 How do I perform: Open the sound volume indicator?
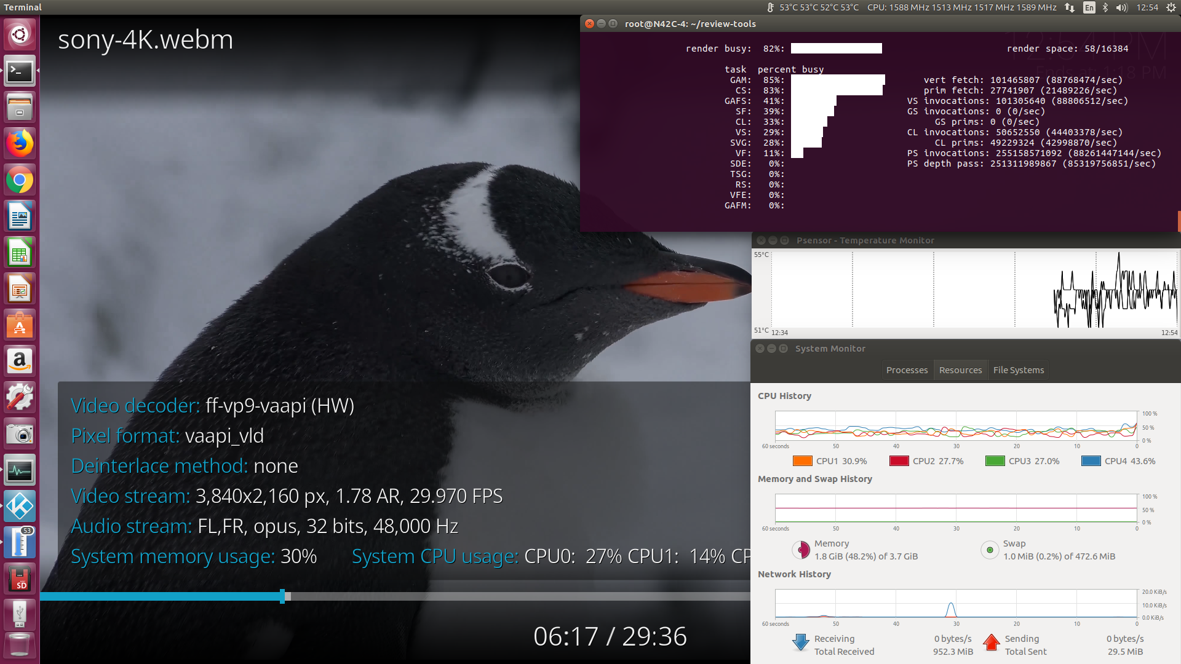[x=1122, y=7]
